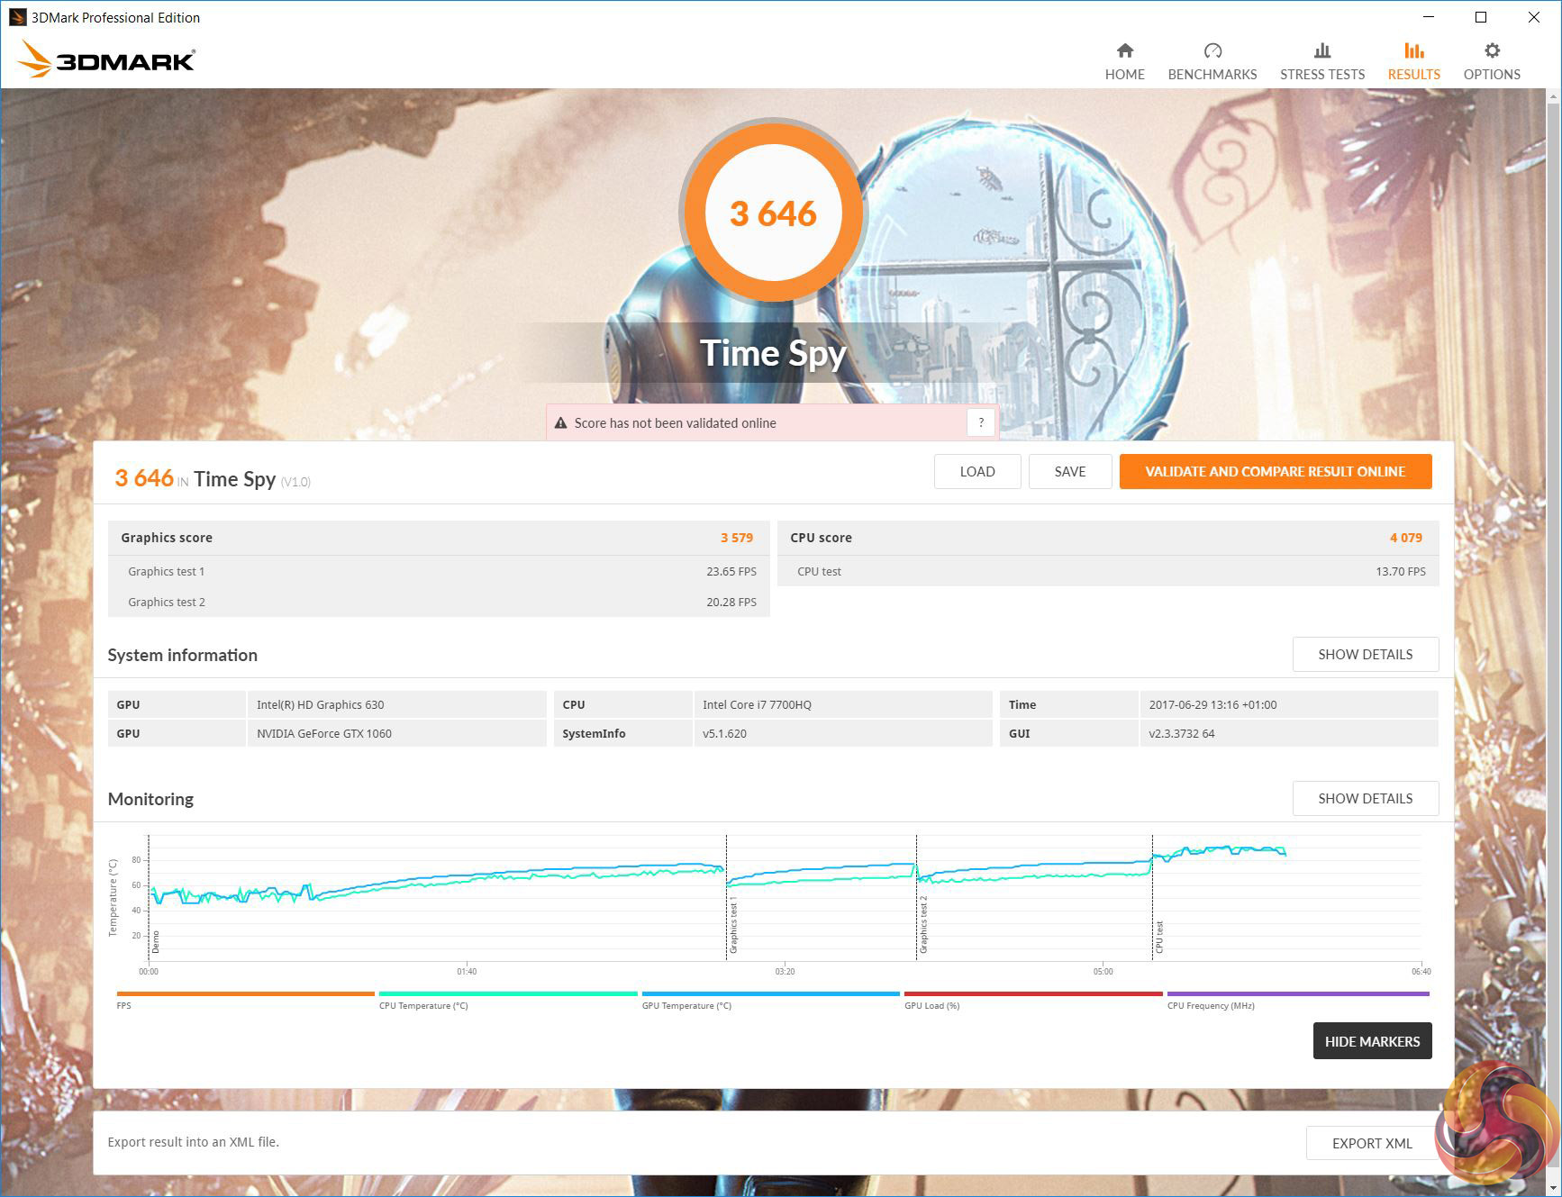The image size is (1562, 1197).
Task: Close the 3DMark window
Action: (x=1534, y=17)
